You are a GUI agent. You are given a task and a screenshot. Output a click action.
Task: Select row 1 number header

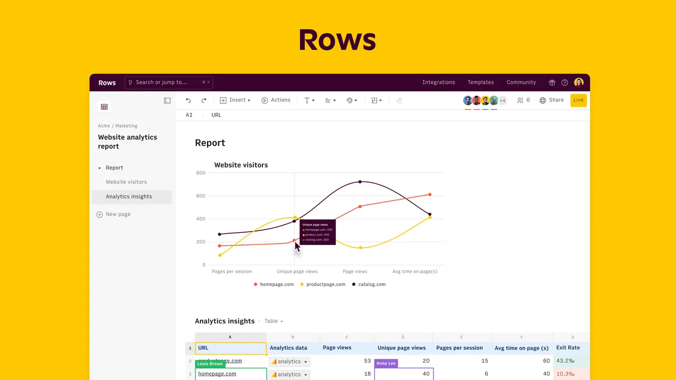[190, 348]
